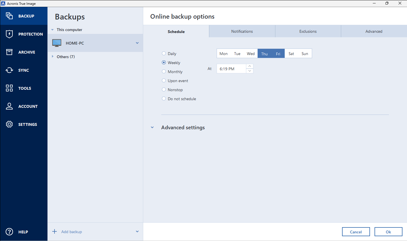Image resolution: width=407 pixels, height=241 pixels.
Task: Open Settings from the sidebar
Action: click(24, 124)
